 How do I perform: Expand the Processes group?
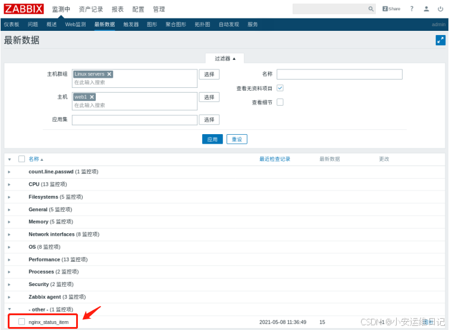pos(9,272)
